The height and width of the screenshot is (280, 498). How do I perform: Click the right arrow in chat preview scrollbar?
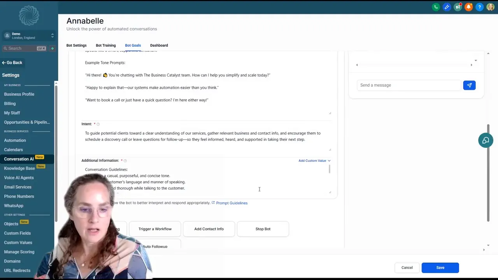471,65
